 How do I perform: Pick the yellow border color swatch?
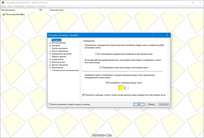(x=121, y=88)
